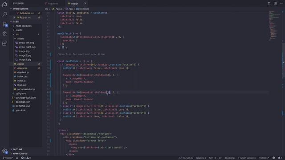Open App.scss in Open Editors list

pyautogui.click(x=25, y=13)
